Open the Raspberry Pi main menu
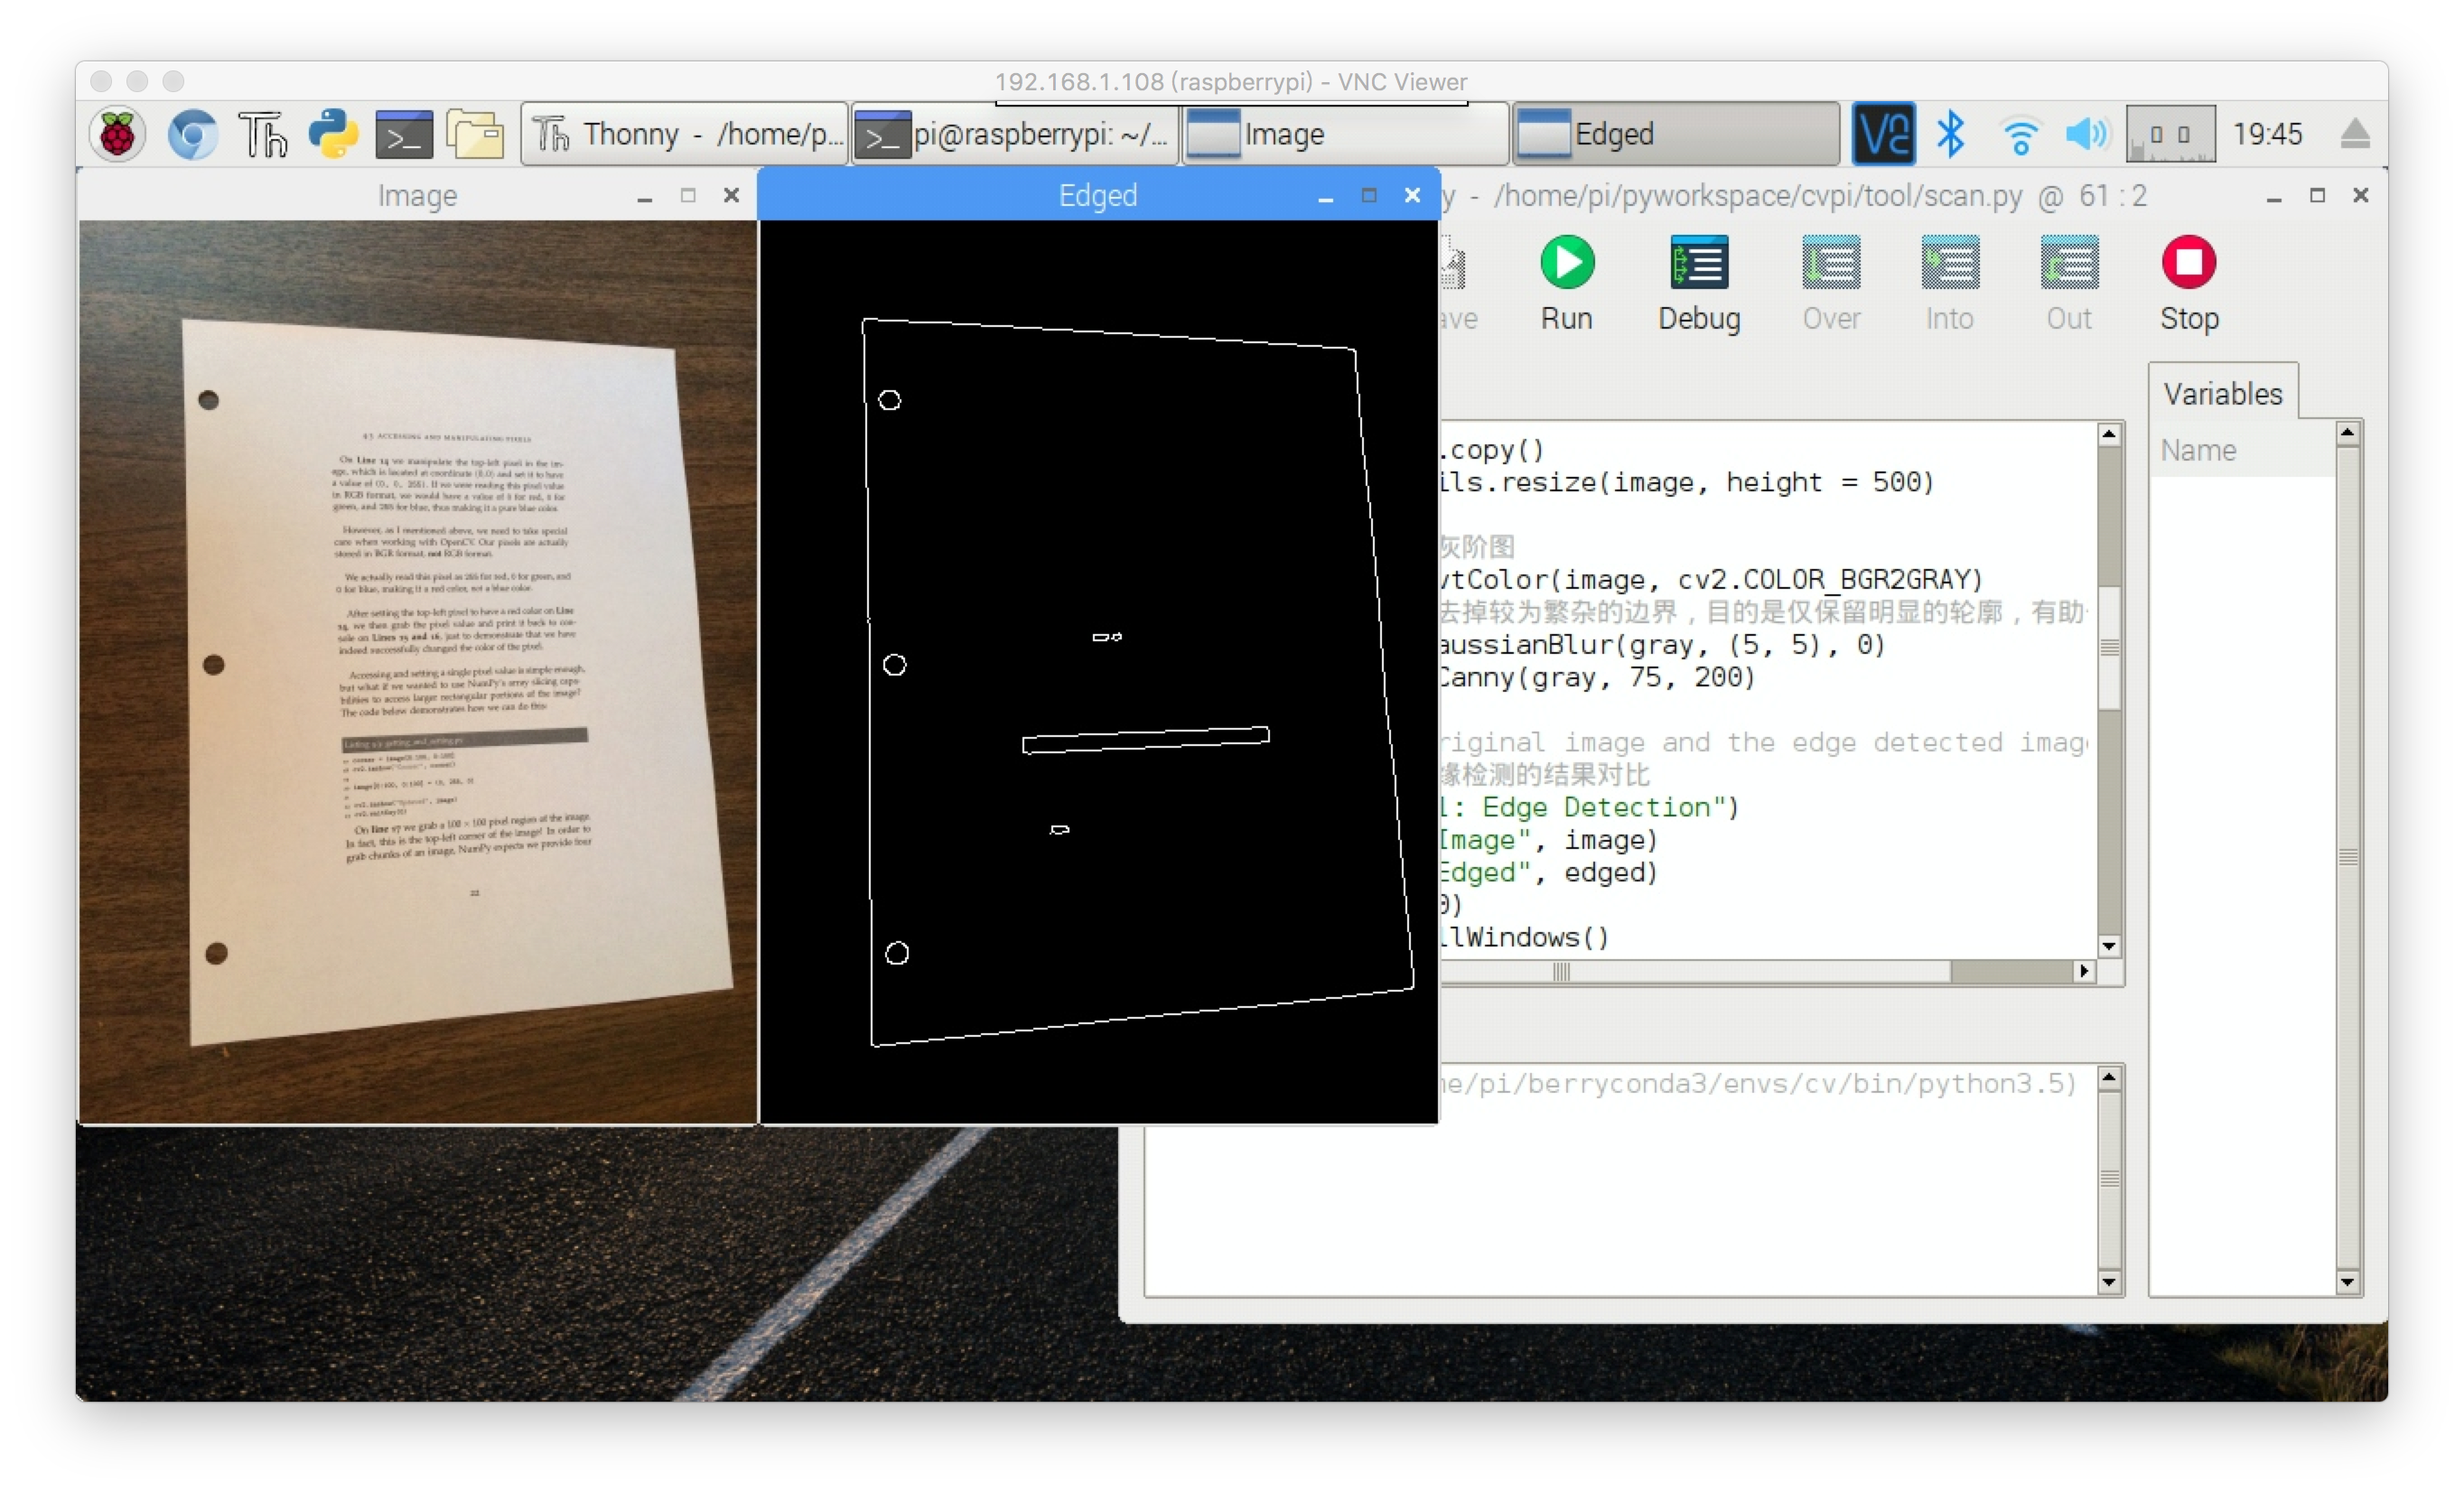This screenshot has height=1492, width=2464. (x=118, y=134)
